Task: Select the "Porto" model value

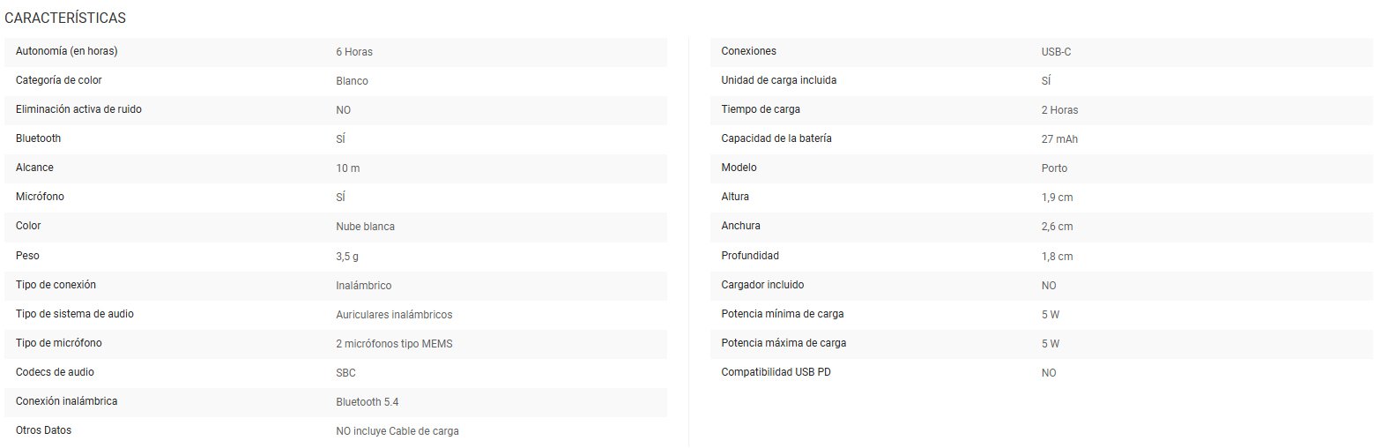Action: click(1054, 168)
